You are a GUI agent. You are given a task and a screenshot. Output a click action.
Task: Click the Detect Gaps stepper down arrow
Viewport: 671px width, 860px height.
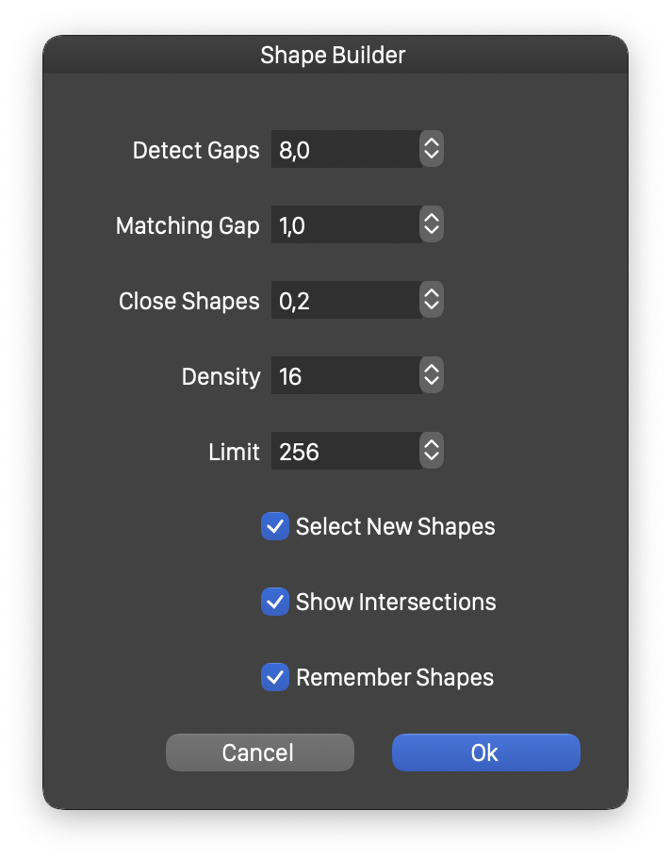point(432,157)
